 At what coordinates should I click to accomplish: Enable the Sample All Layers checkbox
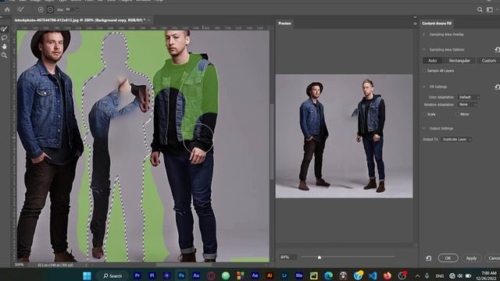click(x=424, y=71)
